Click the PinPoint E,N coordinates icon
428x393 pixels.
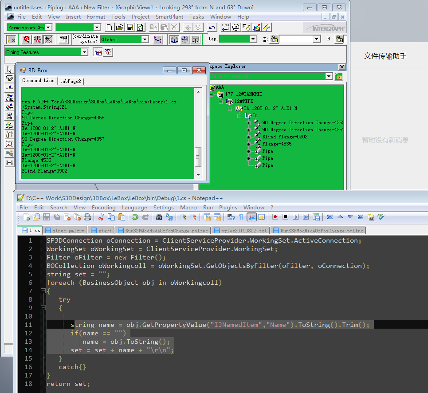(x=225, y=28)
